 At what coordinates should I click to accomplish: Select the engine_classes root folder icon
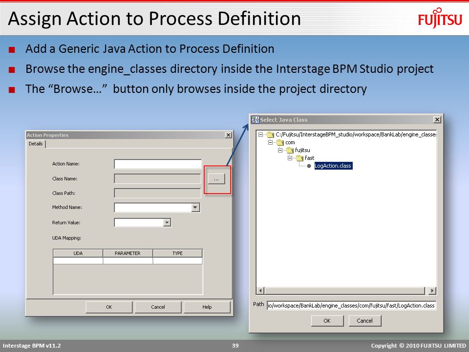pos(270,134)
